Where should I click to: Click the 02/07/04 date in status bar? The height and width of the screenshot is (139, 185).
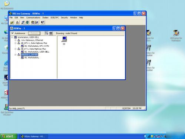[x=127, y=108]
